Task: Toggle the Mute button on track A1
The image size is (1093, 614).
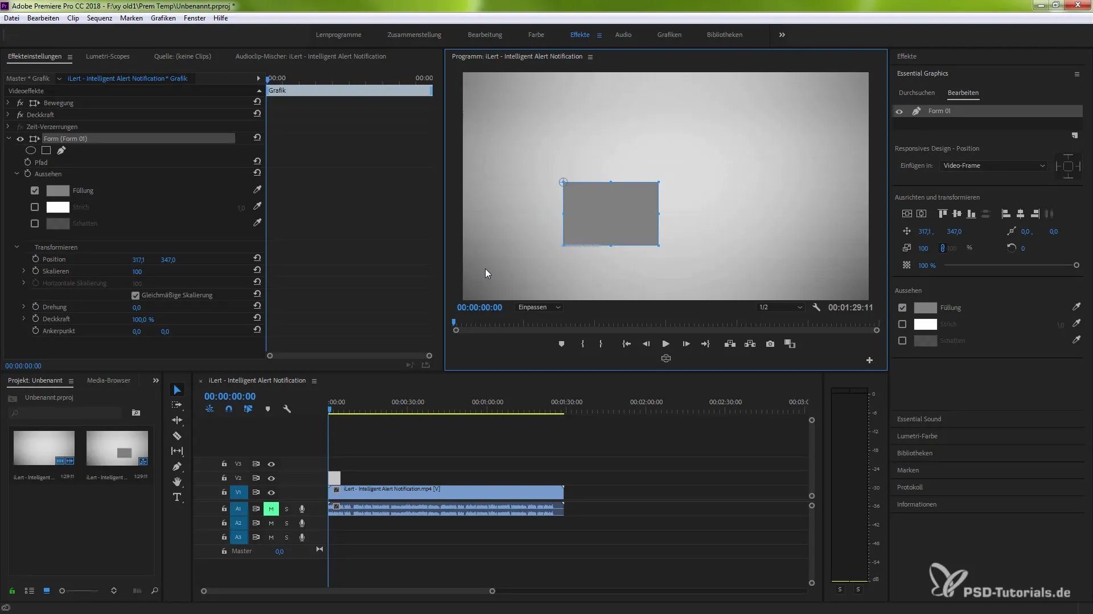Action: tap(271, 509)
